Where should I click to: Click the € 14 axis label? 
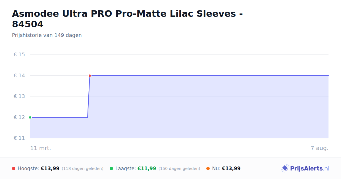19,76
